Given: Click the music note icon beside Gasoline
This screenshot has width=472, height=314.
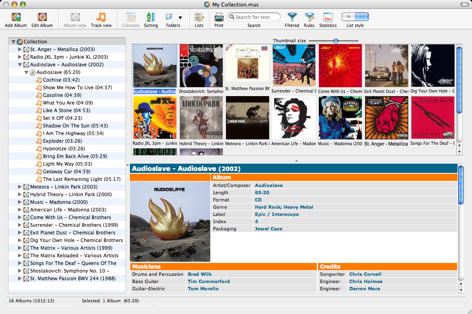Looking at the screenshot, I should click(39, 95).
